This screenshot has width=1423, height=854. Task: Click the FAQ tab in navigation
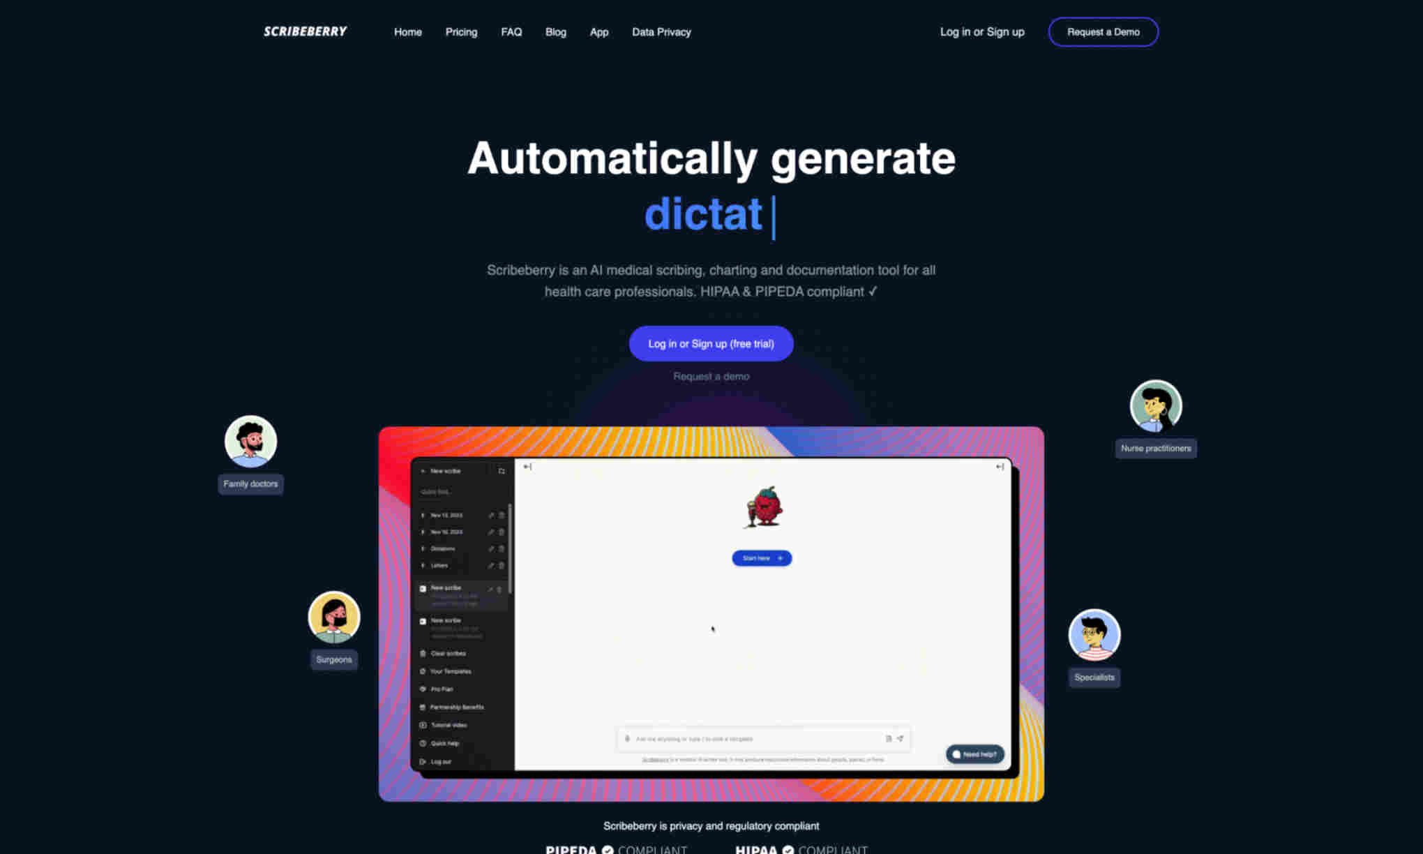(x=511, y=31)
